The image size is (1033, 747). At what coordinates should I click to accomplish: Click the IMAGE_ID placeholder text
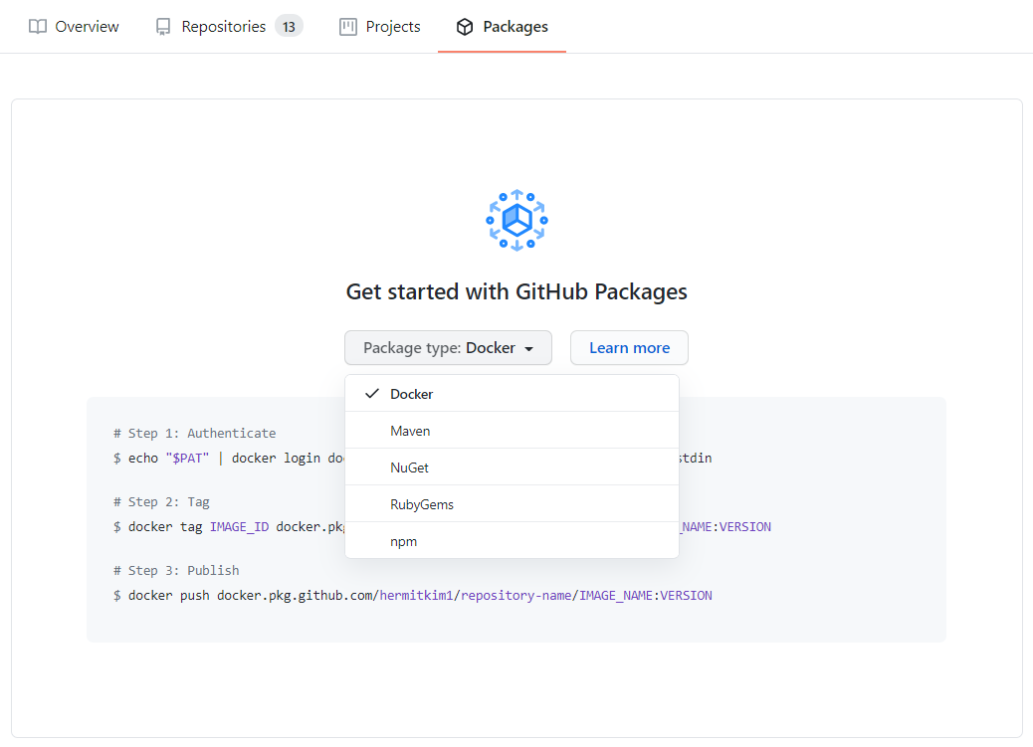coord(239,527)
